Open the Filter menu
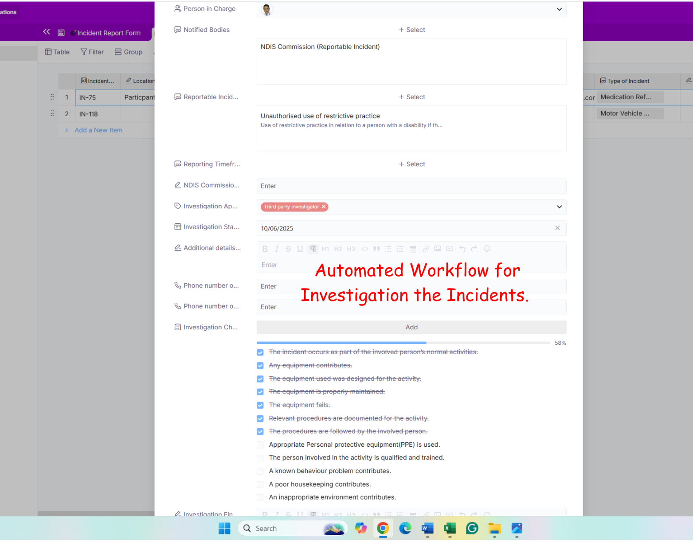This screenshot has width=693, height=554. (x=92, y=52)
